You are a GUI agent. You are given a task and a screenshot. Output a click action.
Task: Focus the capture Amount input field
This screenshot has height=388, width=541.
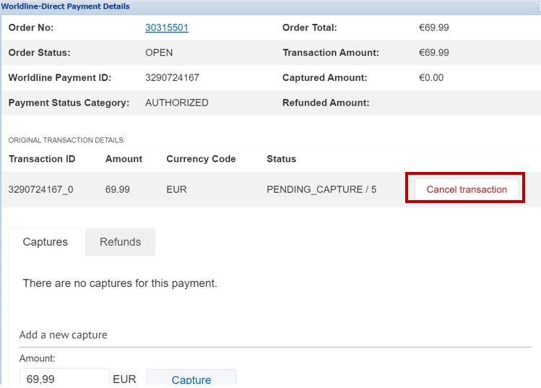click(x=64, y=378)
